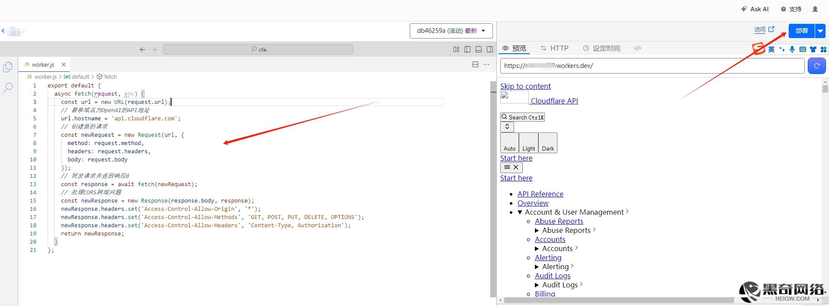Click the blue refresh preview button
829x306 pixels.
pyautogui.click(x=817, y=66)
